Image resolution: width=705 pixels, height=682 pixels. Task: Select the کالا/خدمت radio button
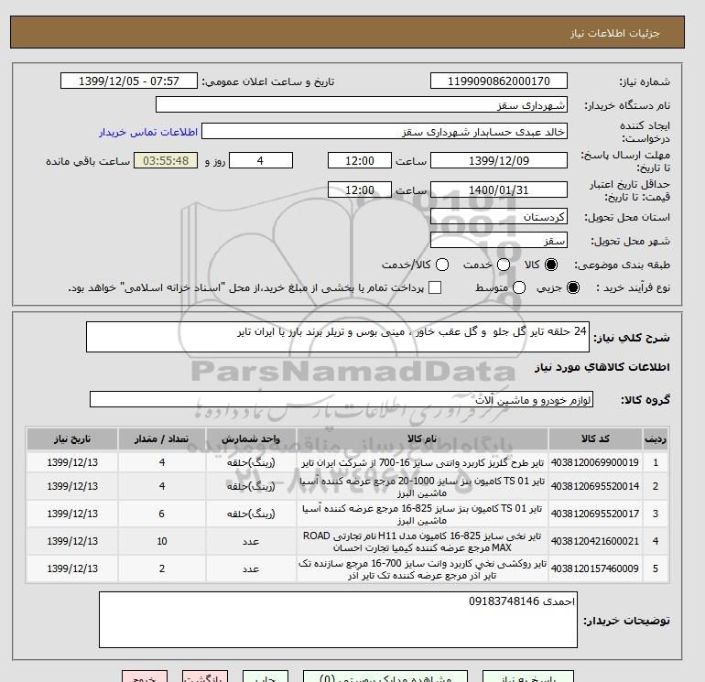442,265
